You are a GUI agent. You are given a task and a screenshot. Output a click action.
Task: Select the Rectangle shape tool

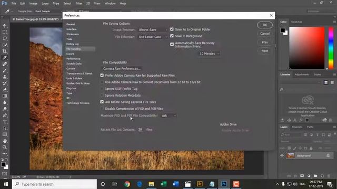click(x=5, y=134)
